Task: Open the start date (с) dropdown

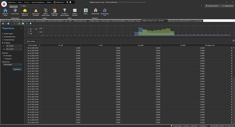Action: (x=21, y=46)
